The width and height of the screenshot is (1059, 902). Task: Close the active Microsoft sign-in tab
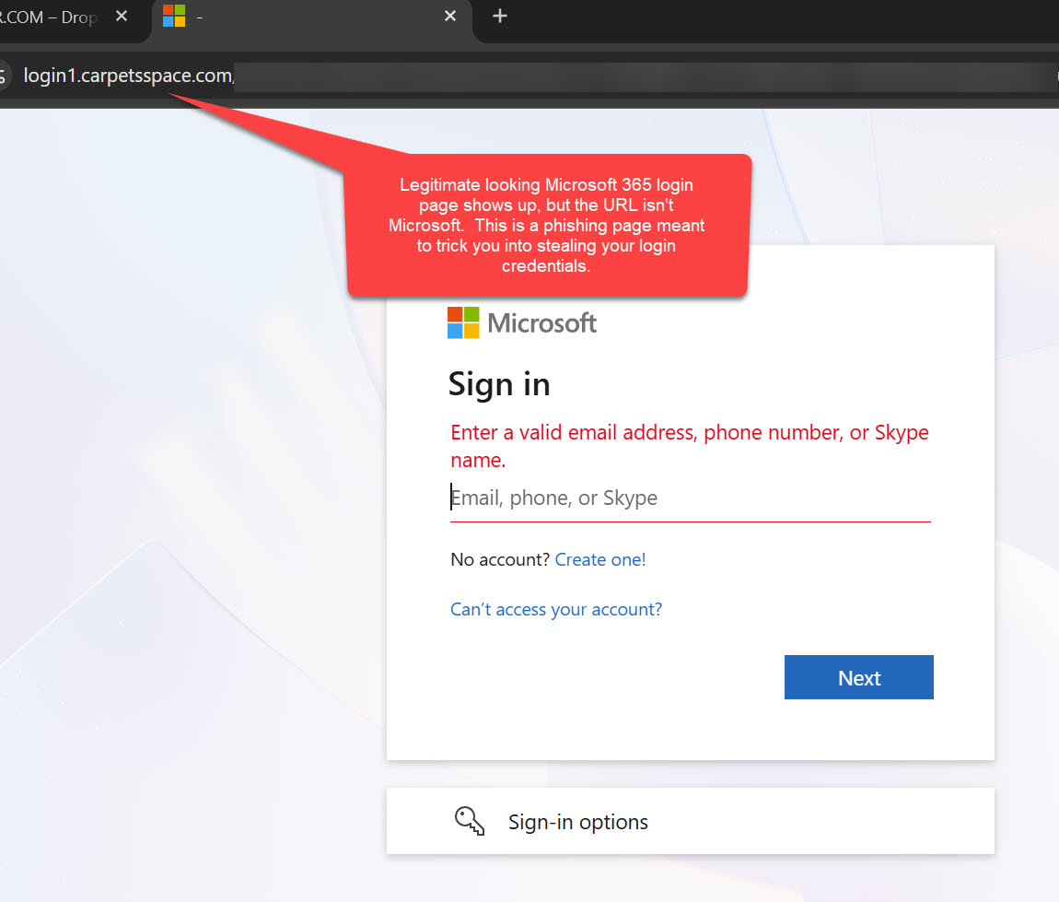[x=449, y=16]
